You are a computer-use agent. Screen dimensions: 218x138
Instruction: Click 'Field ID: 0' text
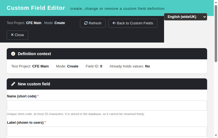[x=94, y=66]
